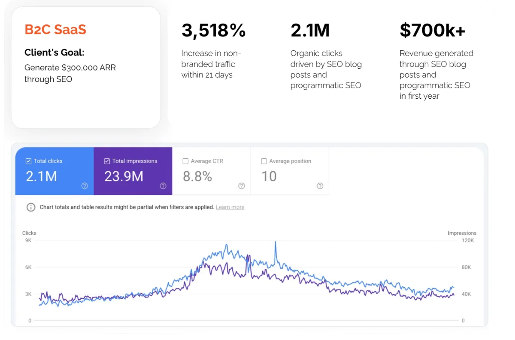Enable the Average CTR checkbox
The image size is (515, 340).
(x=185, y=161)
